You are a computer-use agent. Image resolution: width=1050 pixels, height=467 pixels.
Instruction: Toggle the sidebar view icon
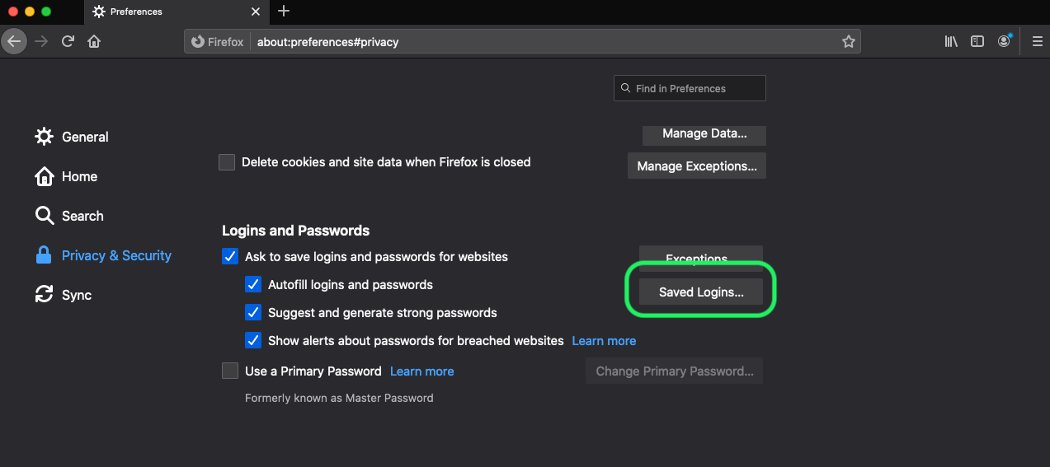tap(977, 41)
